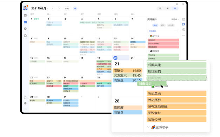The height and width of the screenshot is (137, 220).
Task: Switch to week view tab
Action: point(167,8)
